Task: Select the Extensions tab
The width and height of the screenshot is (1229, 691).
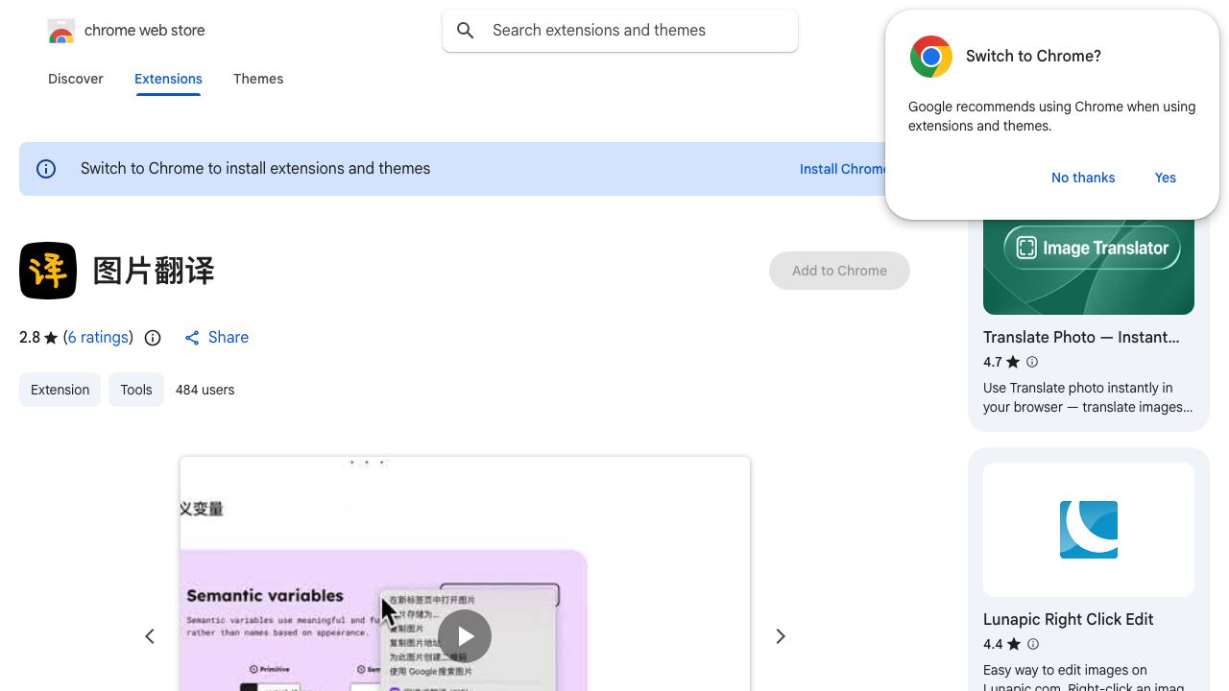Action: [x=168, y=79]
